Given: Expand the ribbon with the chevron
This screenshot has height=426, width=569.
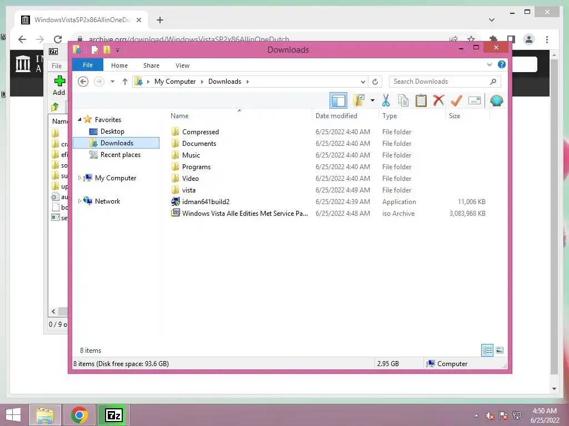Looking at the screenshot, I should click(x=489, y=65).
